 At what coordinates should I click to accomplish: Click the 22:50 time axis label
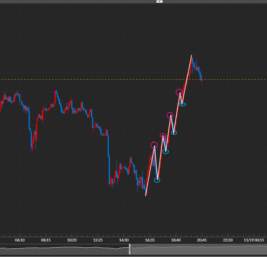(x=228, y=240)
